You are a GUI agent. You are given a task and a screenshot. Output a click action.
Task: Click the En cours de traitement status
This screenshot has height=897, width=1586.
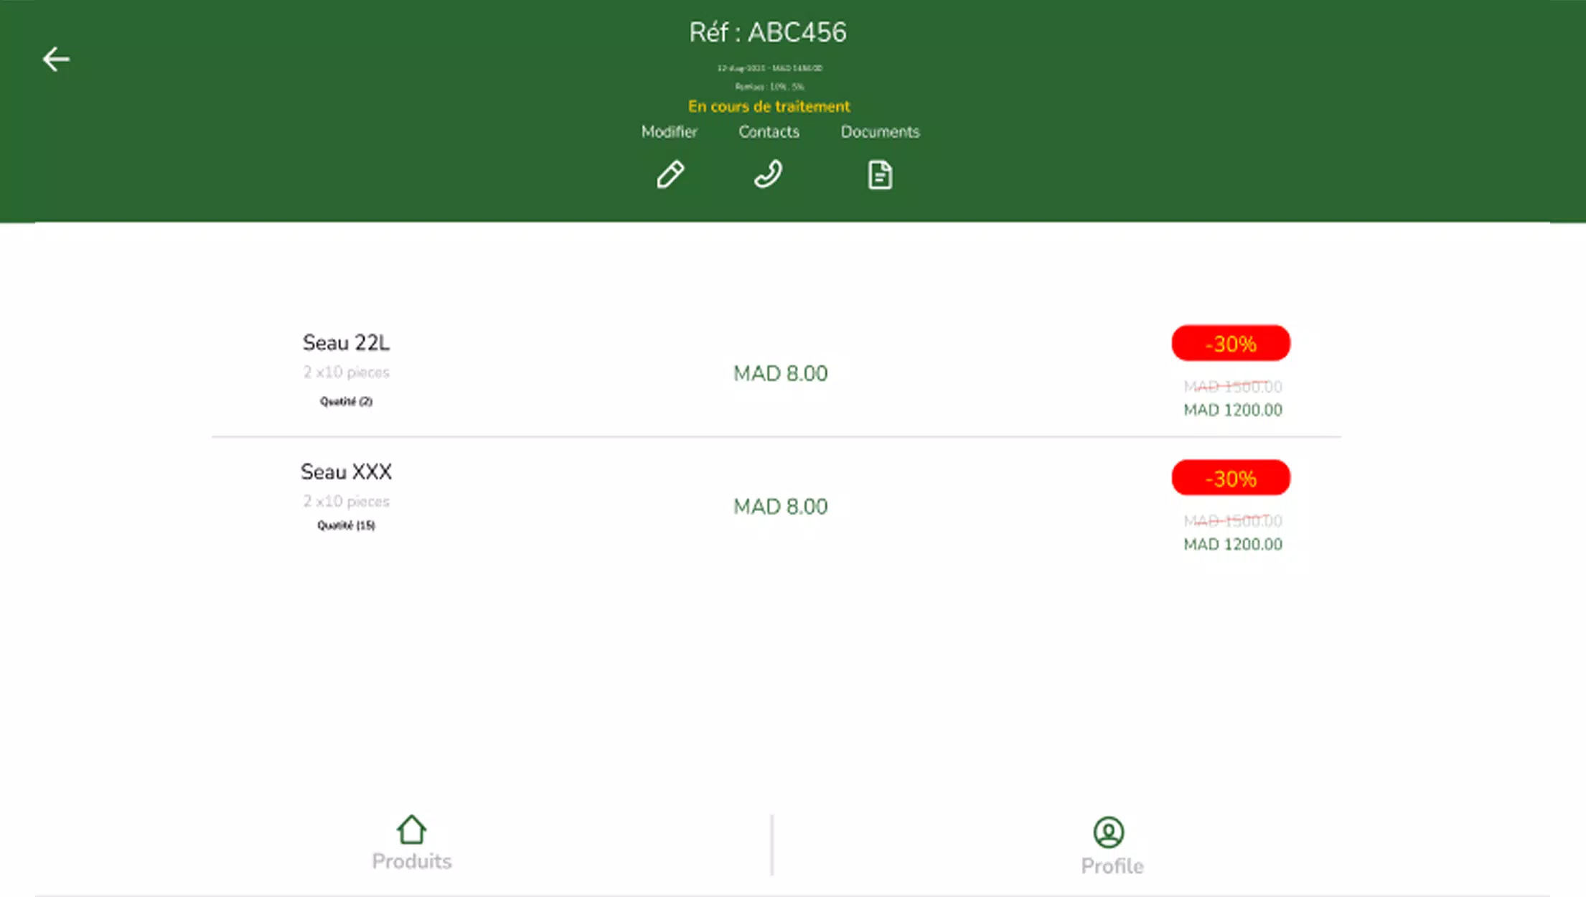(769, 106)
